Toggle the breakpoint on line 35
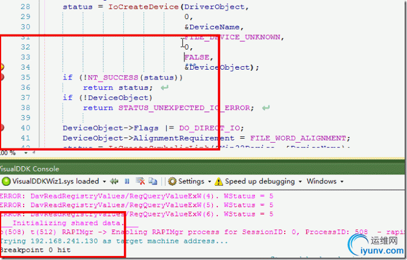This screenshot has width=407, height=260. pyautogui.click(x=2, y=77)
